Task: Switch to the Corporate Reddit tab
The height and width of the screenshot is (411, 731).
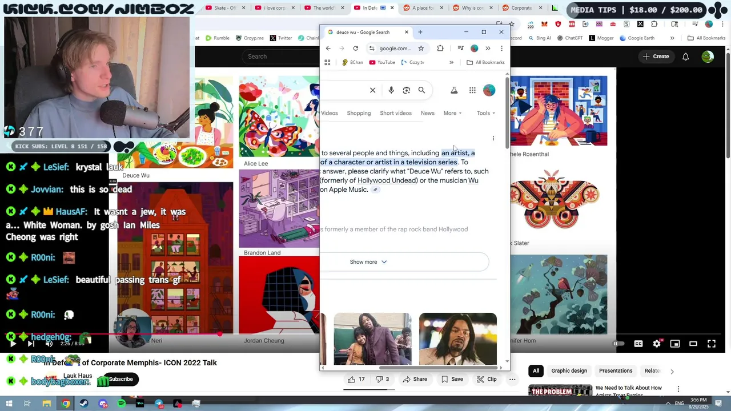Action: pyautogui.click(x=521, y=8)
